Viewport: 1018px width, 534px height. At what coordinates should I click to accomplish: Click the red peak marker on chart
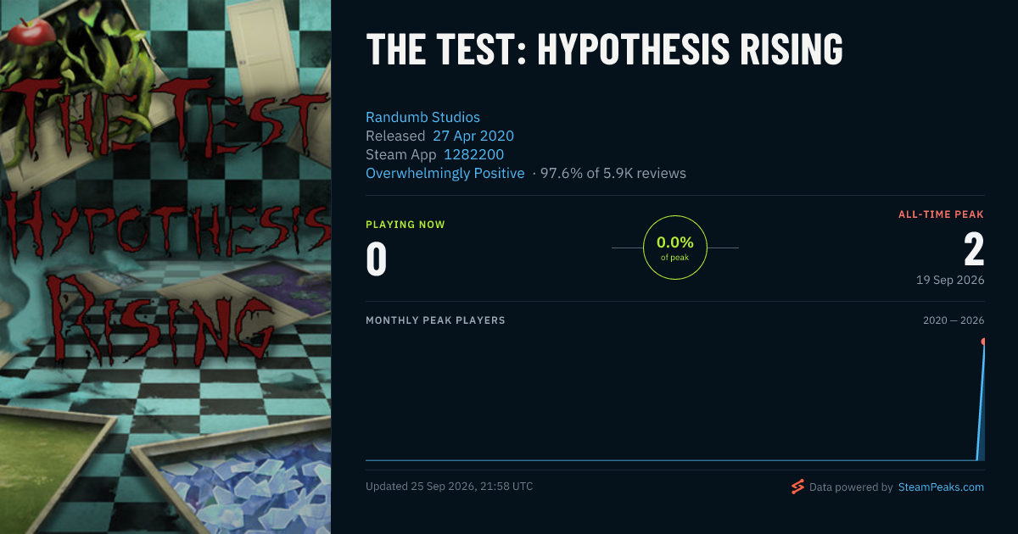click(984, 342)
